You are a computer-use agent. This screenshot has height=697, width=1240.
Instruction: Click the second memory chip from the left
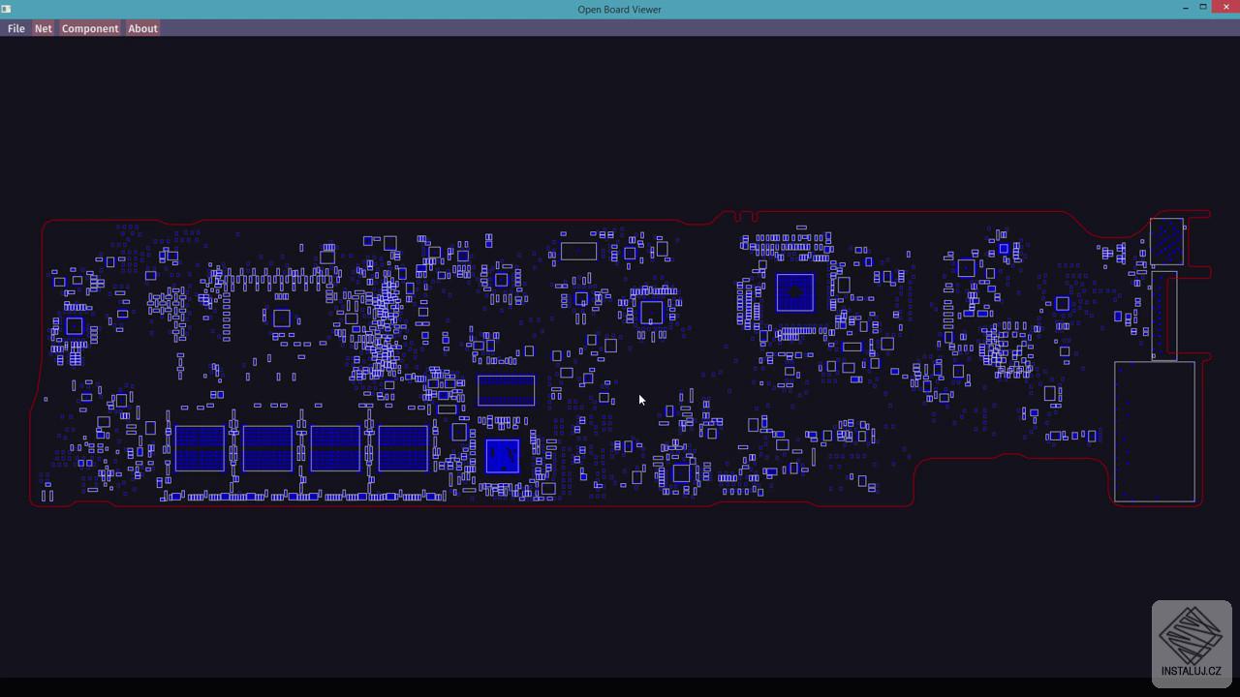point(267,447)
